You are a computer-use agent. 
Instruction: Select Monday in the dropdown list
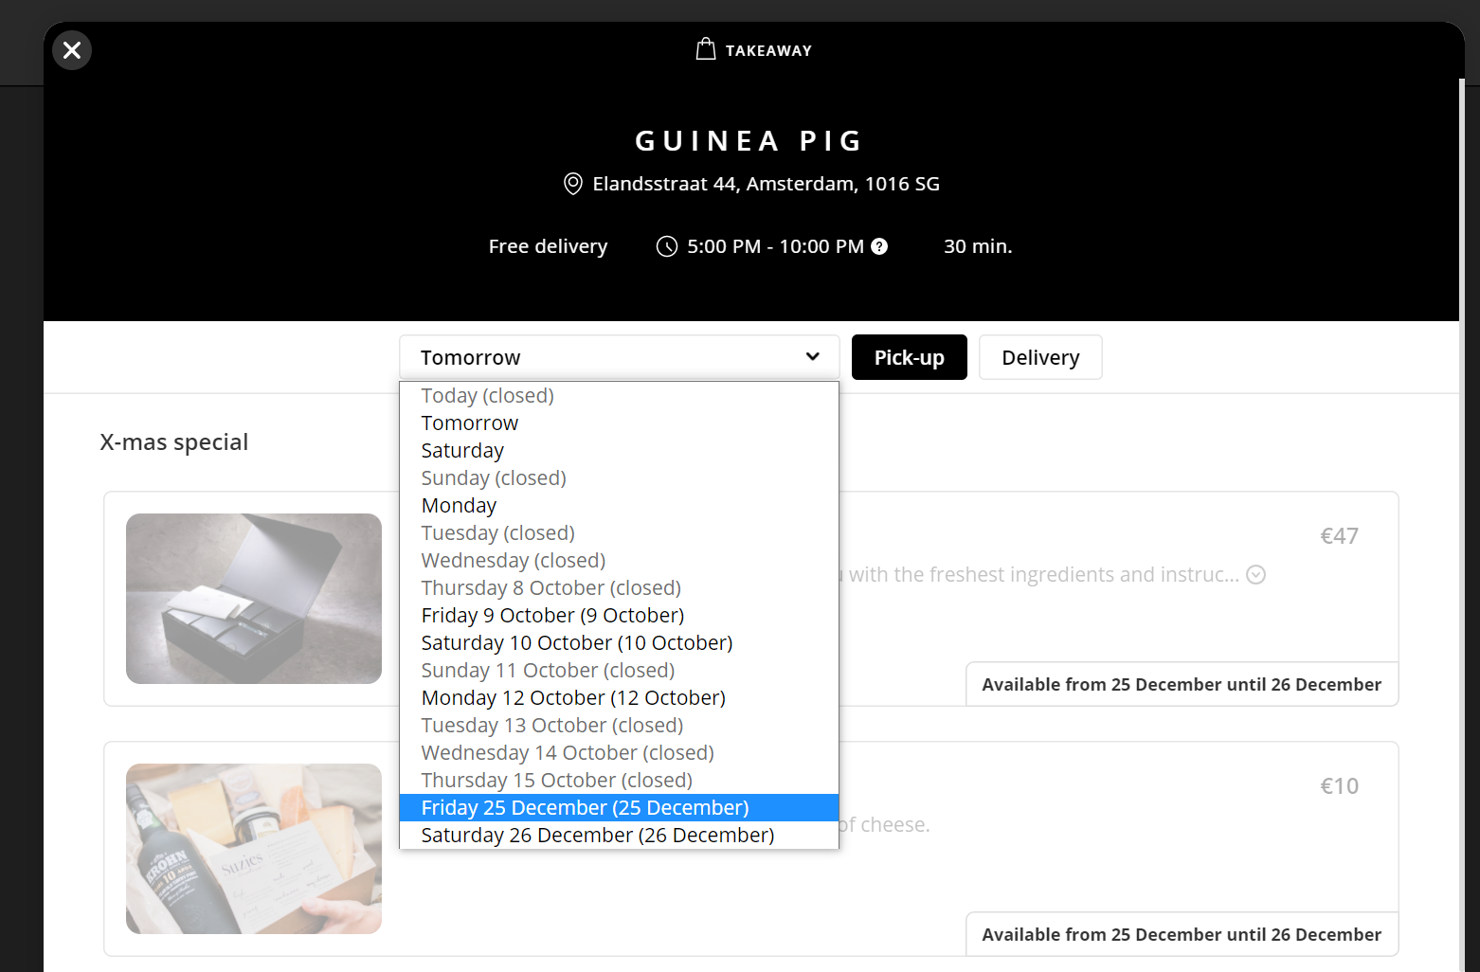459,506
